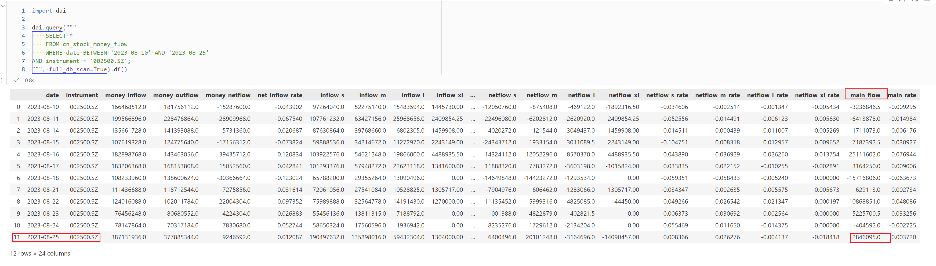Click the truncated columns ellipsis header

(x=472, y=95)
